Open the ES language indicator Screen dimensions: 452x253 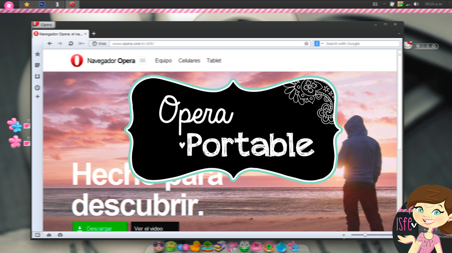375,4
